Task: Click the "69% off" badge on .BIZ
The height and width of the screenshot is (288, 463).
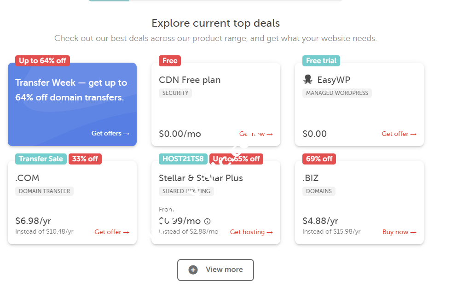Action: 319,159
